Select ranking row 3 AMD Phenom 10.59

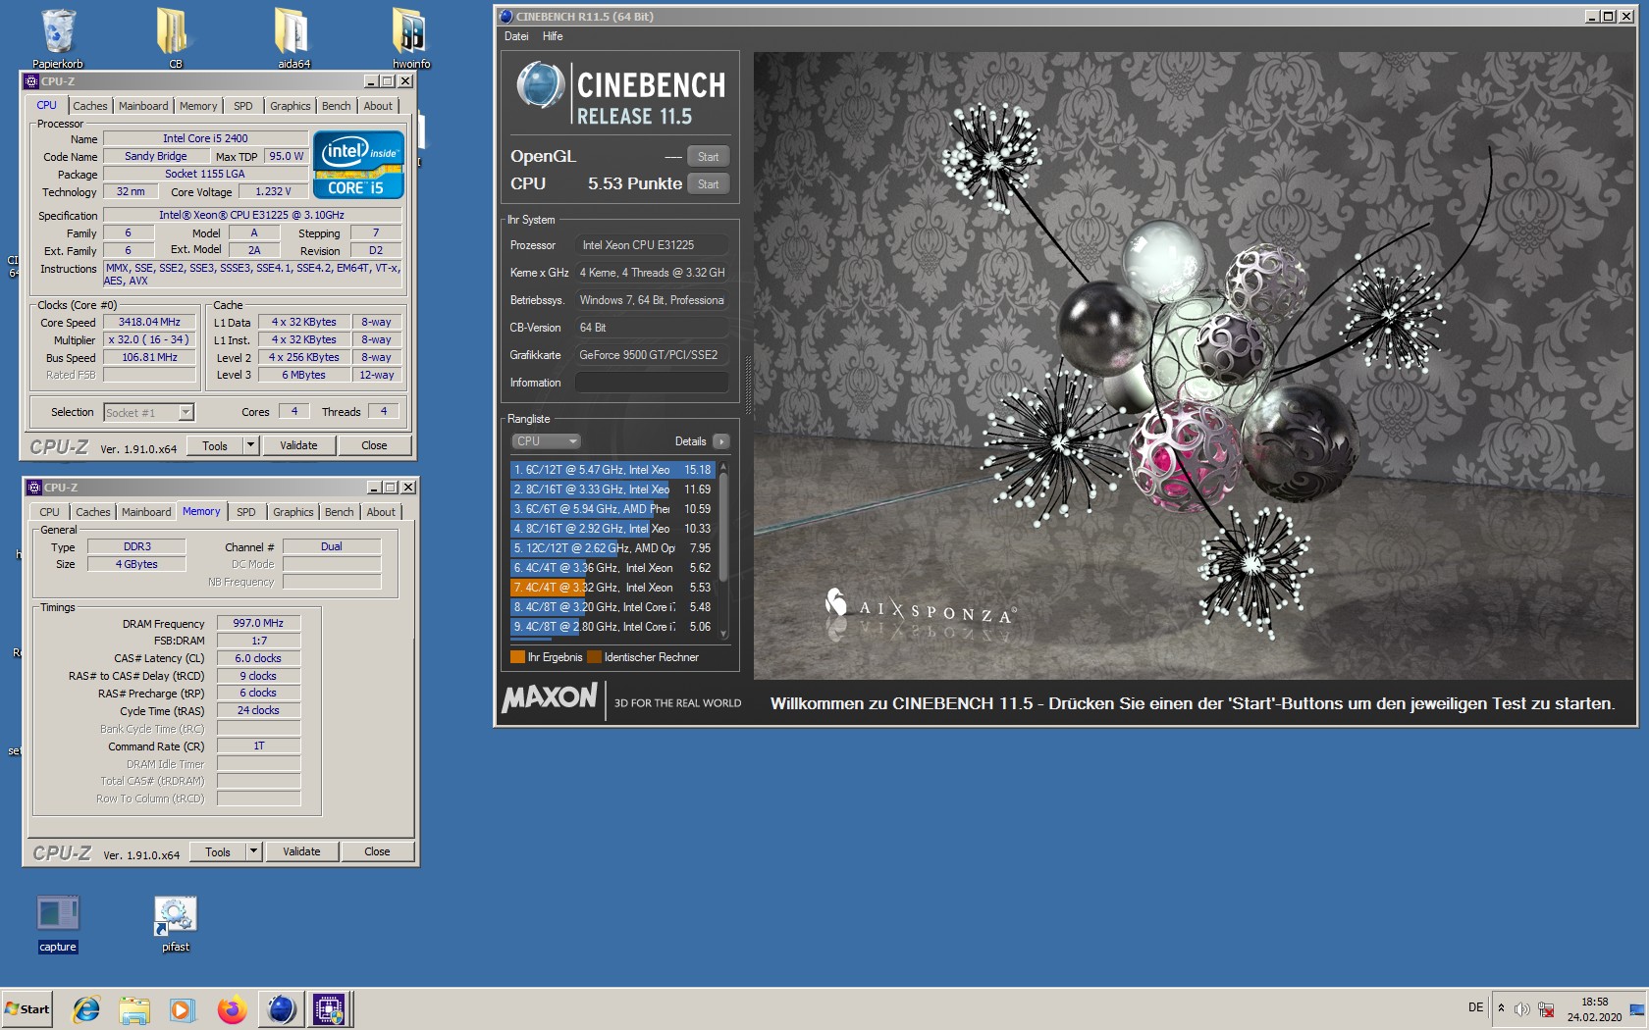coord(612,509)
